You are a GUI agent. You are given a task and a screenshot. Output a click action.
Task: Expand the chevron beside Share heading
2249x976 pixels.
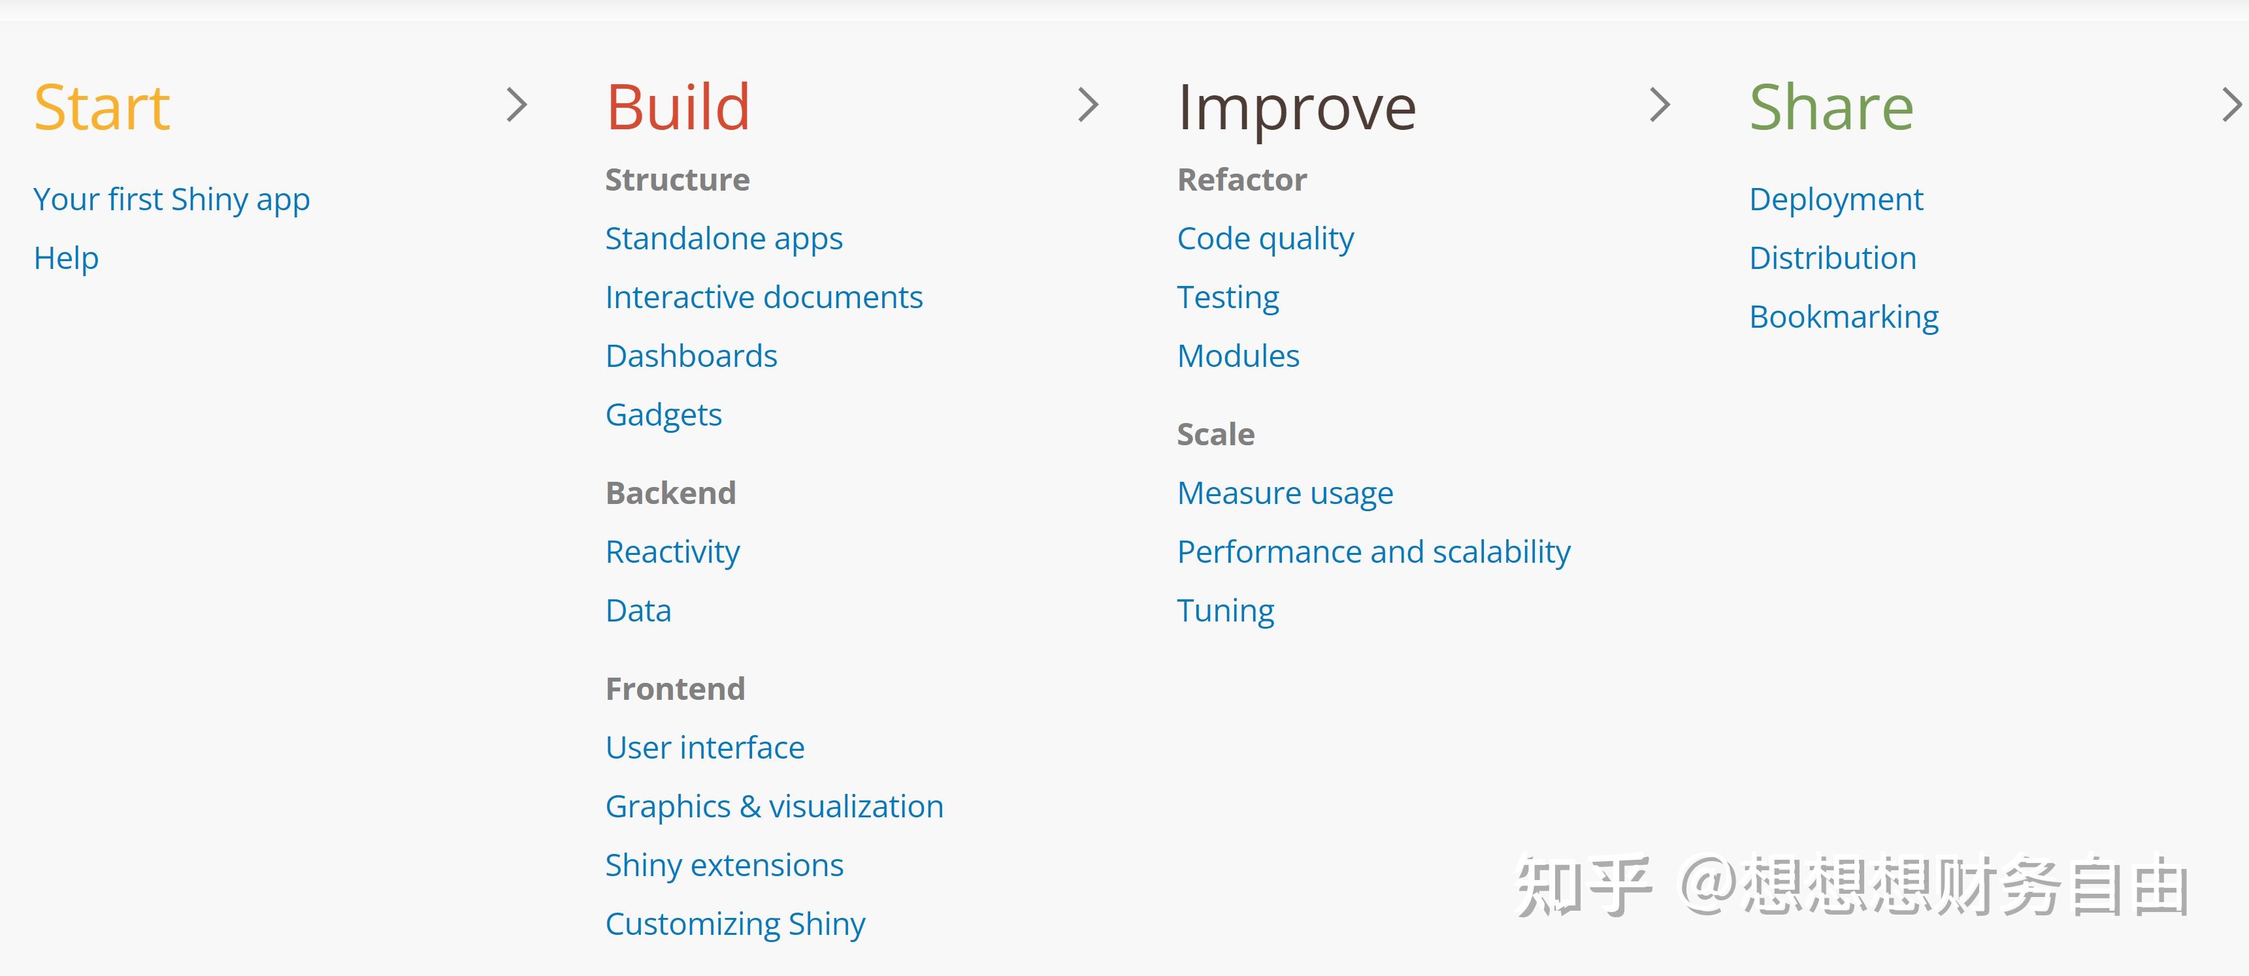point(2231,106)
